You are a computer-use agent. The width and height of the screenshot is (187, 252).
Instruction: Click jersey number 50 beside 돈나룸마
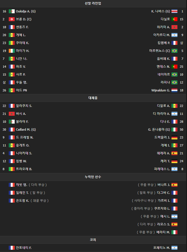[x=181, y=130]
